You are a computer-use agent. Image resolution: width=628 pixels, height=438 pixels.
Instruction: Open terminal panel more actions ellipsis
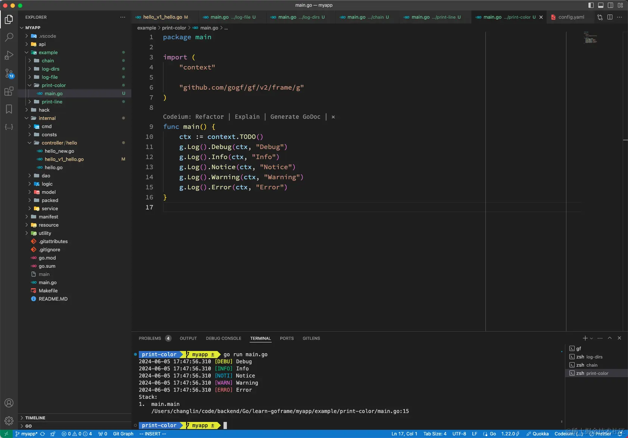(x=600, y=338)
